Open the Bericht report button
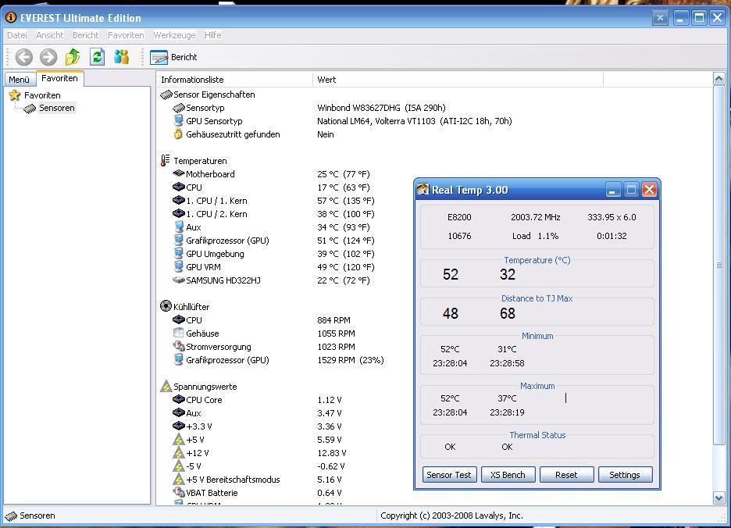Image resolution: width=731 pixels, height=528 pixels. (174, 57)
